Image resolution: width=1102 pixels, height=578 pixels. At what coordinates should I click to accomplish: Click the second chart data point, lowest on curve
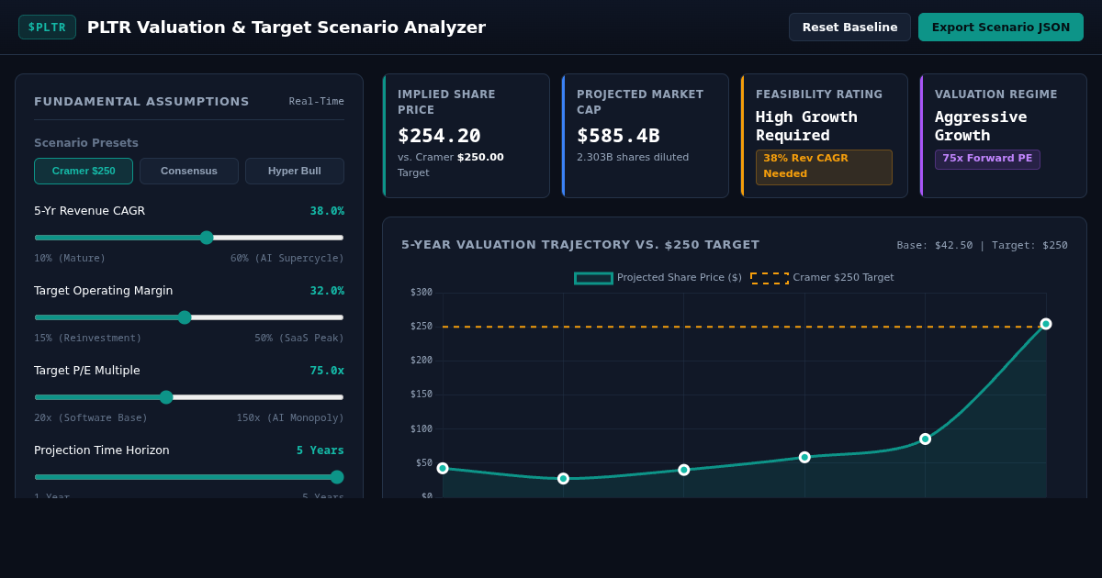(563, 479)
